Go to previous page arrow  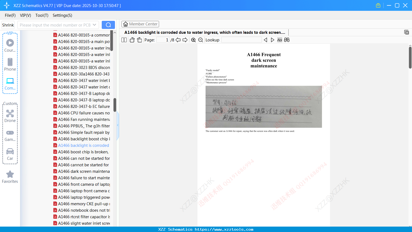178,40
